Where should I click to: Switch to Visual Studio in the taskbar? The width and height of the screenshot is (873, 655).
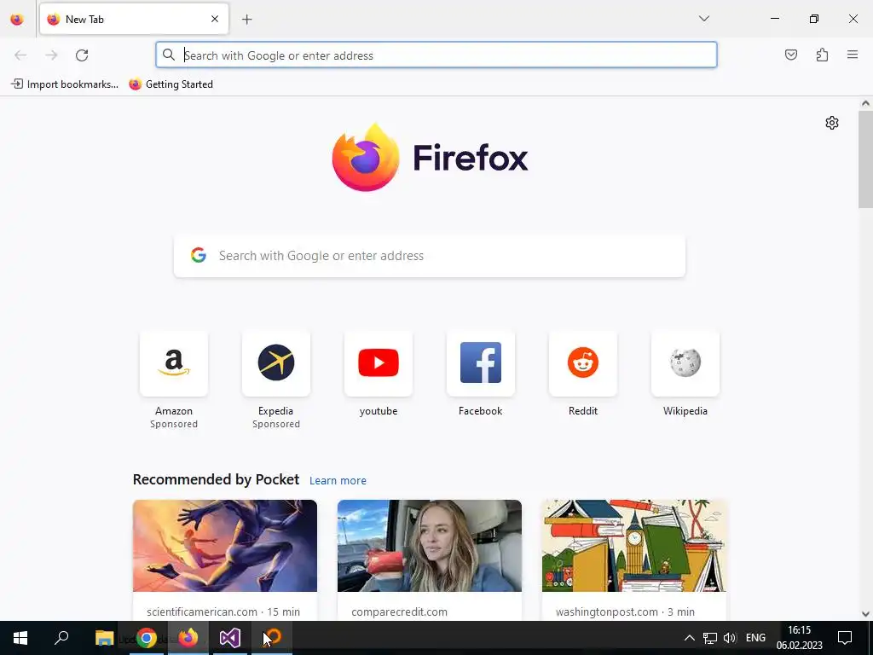[230, 638]
